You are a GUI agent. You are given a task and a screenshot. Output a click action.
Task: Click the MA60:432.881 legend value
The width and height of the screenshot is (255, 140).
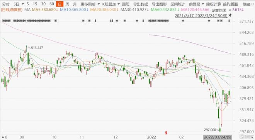tap(165, 10)
